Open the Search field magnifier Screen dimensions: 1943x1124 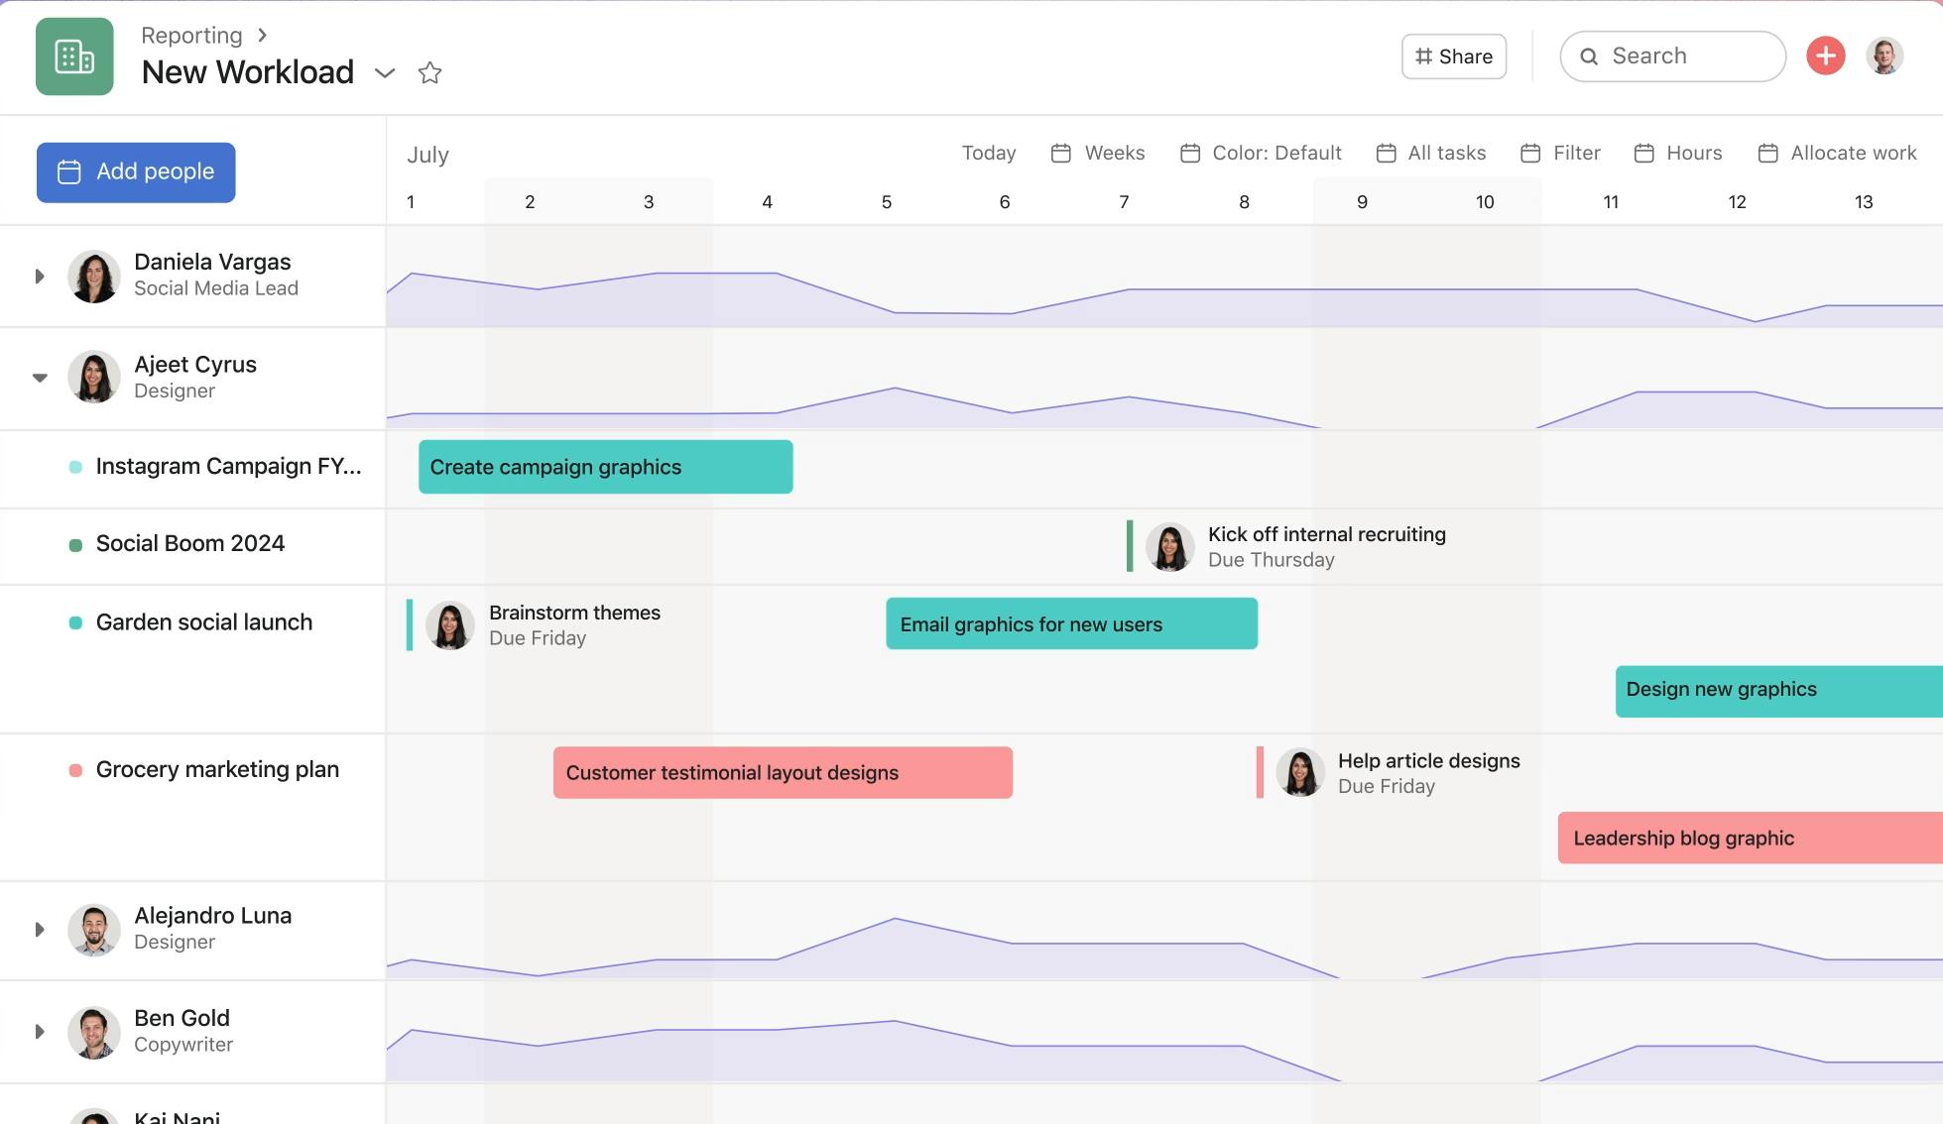[x=1589, y=56]
